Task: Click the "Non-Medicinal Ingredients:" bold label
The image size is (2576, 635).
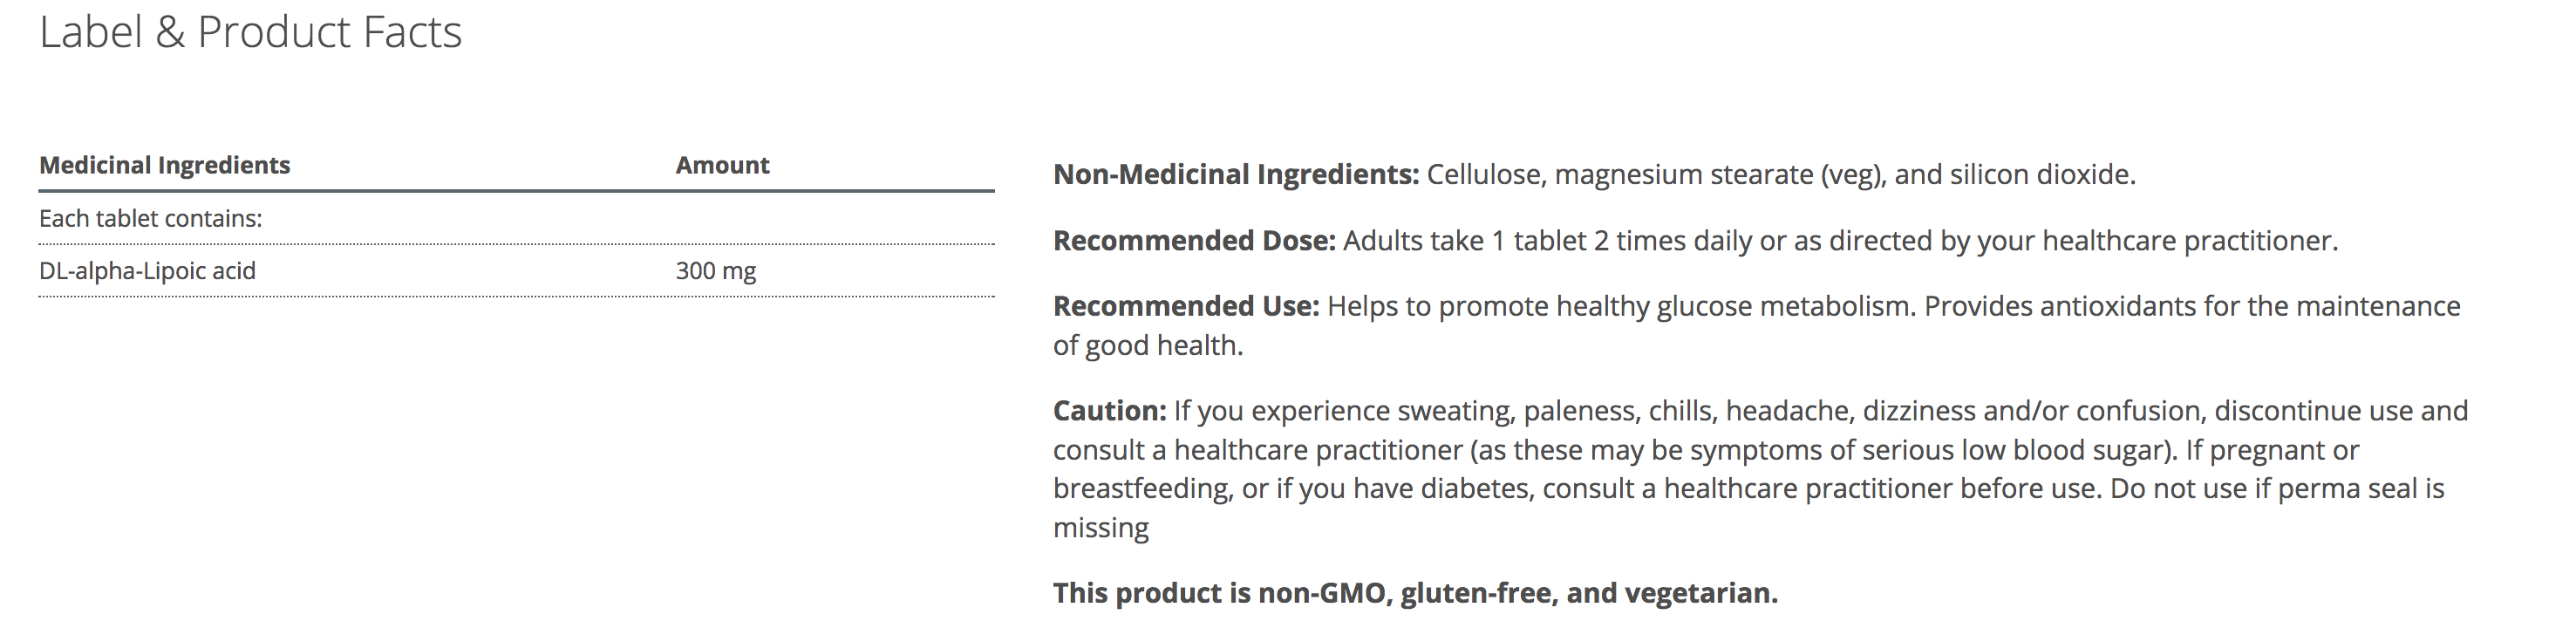Action: pyautogui.click(x=1235, y=175)
